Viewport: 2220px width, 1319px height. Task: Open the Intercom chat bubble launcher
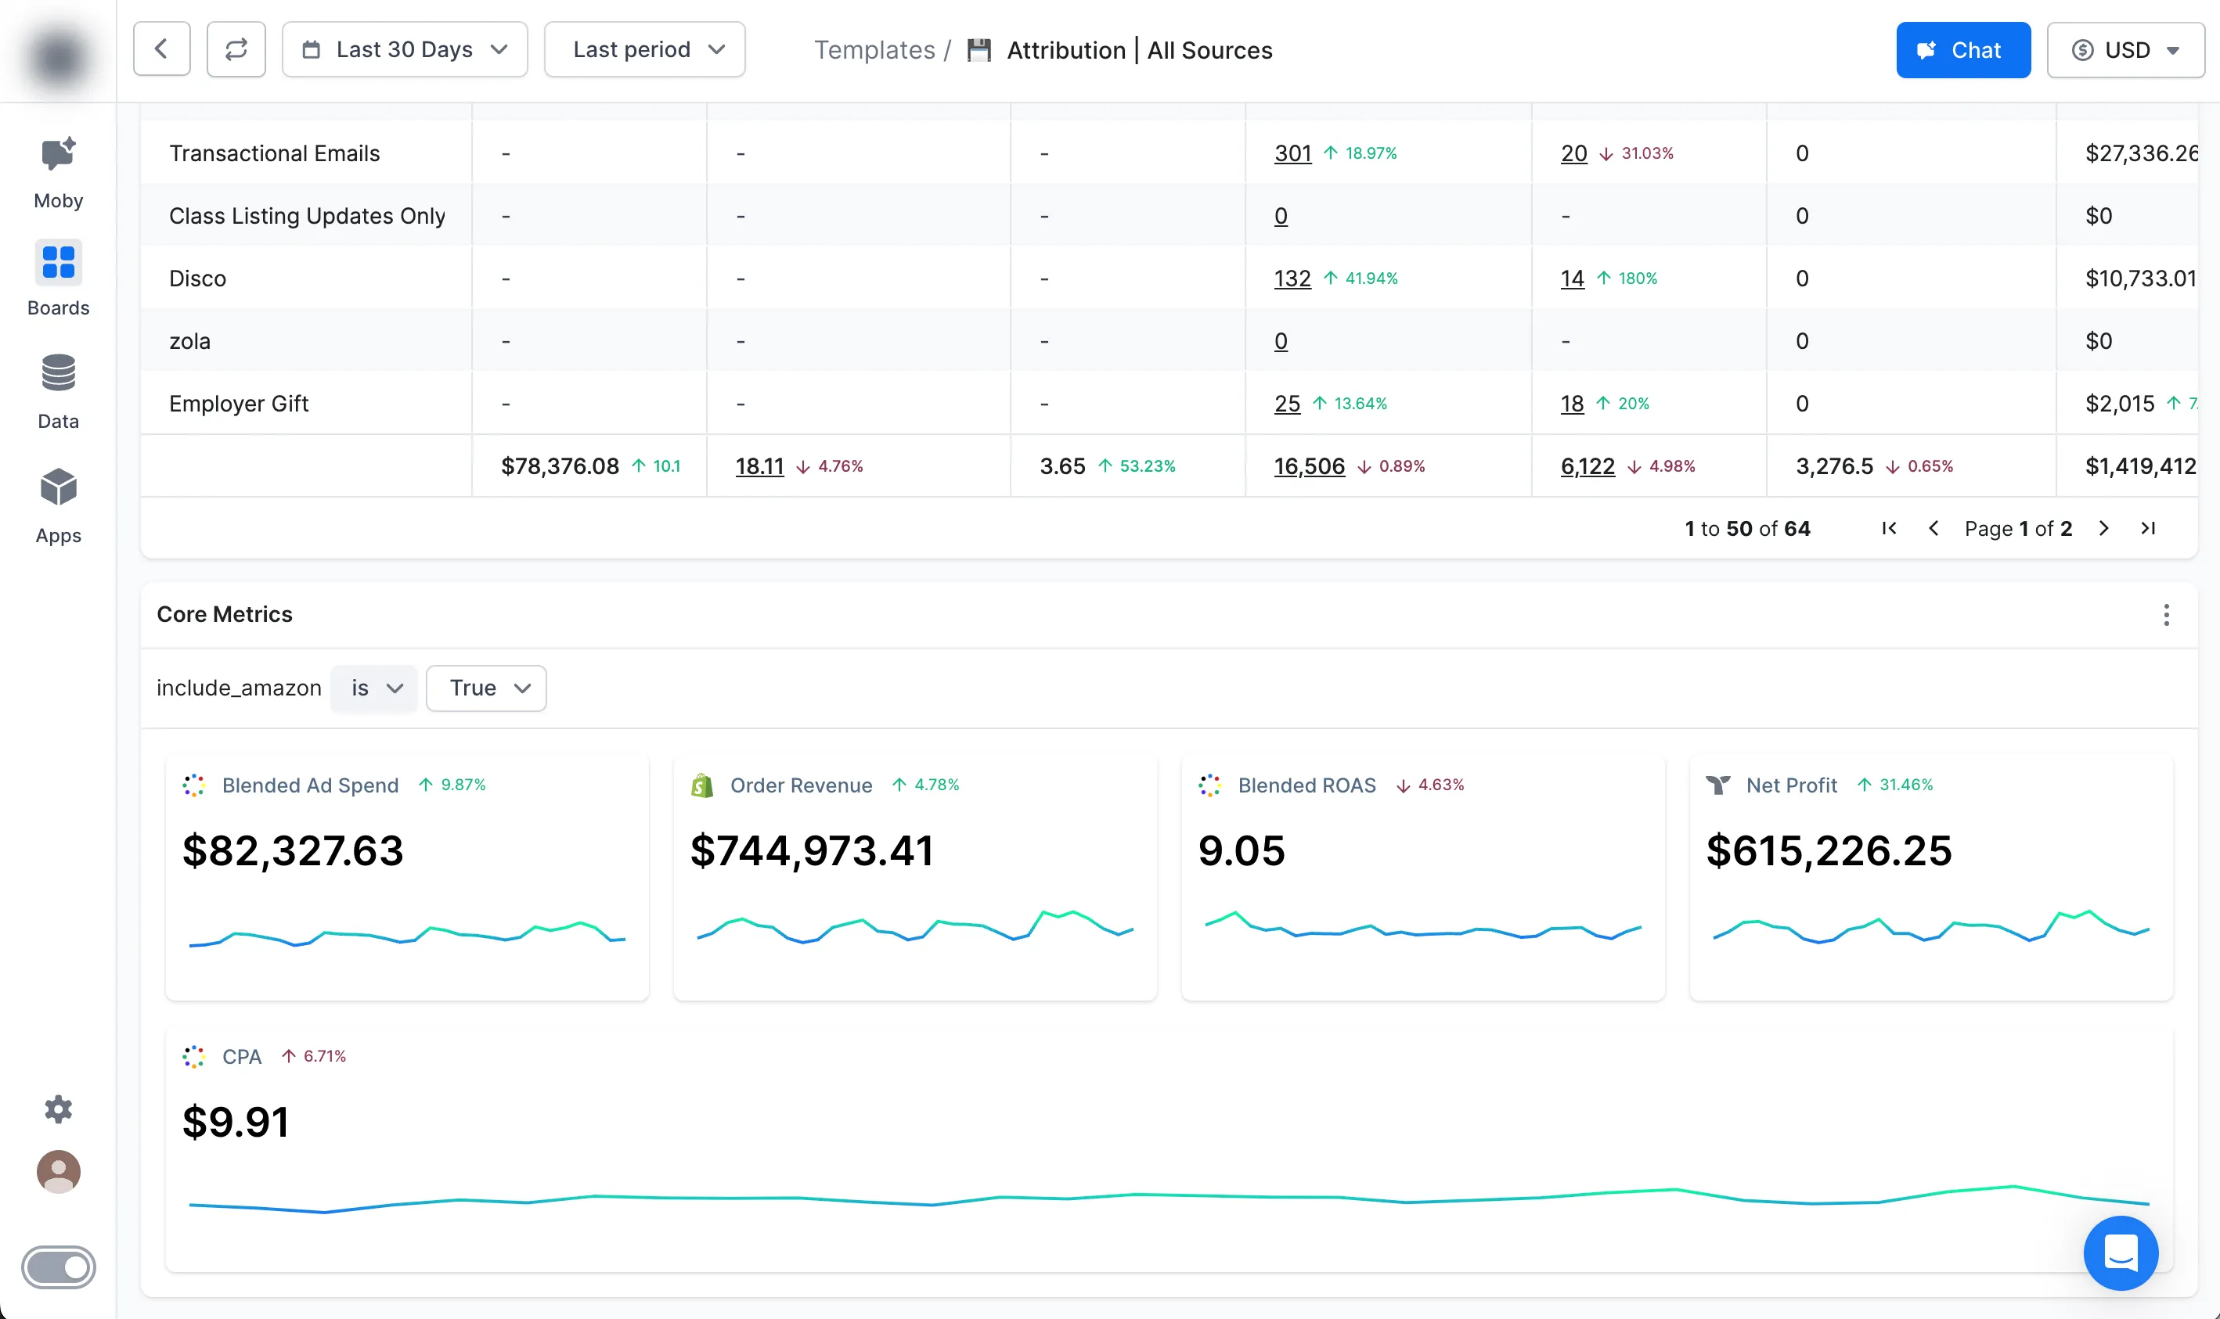click(2120, 1253)
